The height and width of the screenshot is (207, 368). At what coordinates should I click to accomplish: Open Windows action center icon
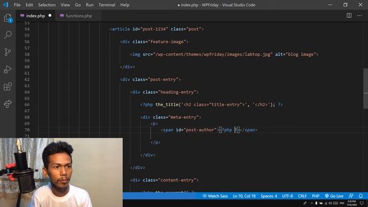click(x=362, y=203)
